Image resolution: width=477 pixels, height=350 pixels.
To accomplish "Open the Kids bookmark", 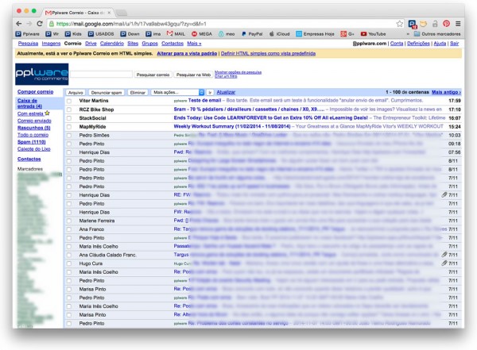I will pyautogui.click(x=73, y=34).
